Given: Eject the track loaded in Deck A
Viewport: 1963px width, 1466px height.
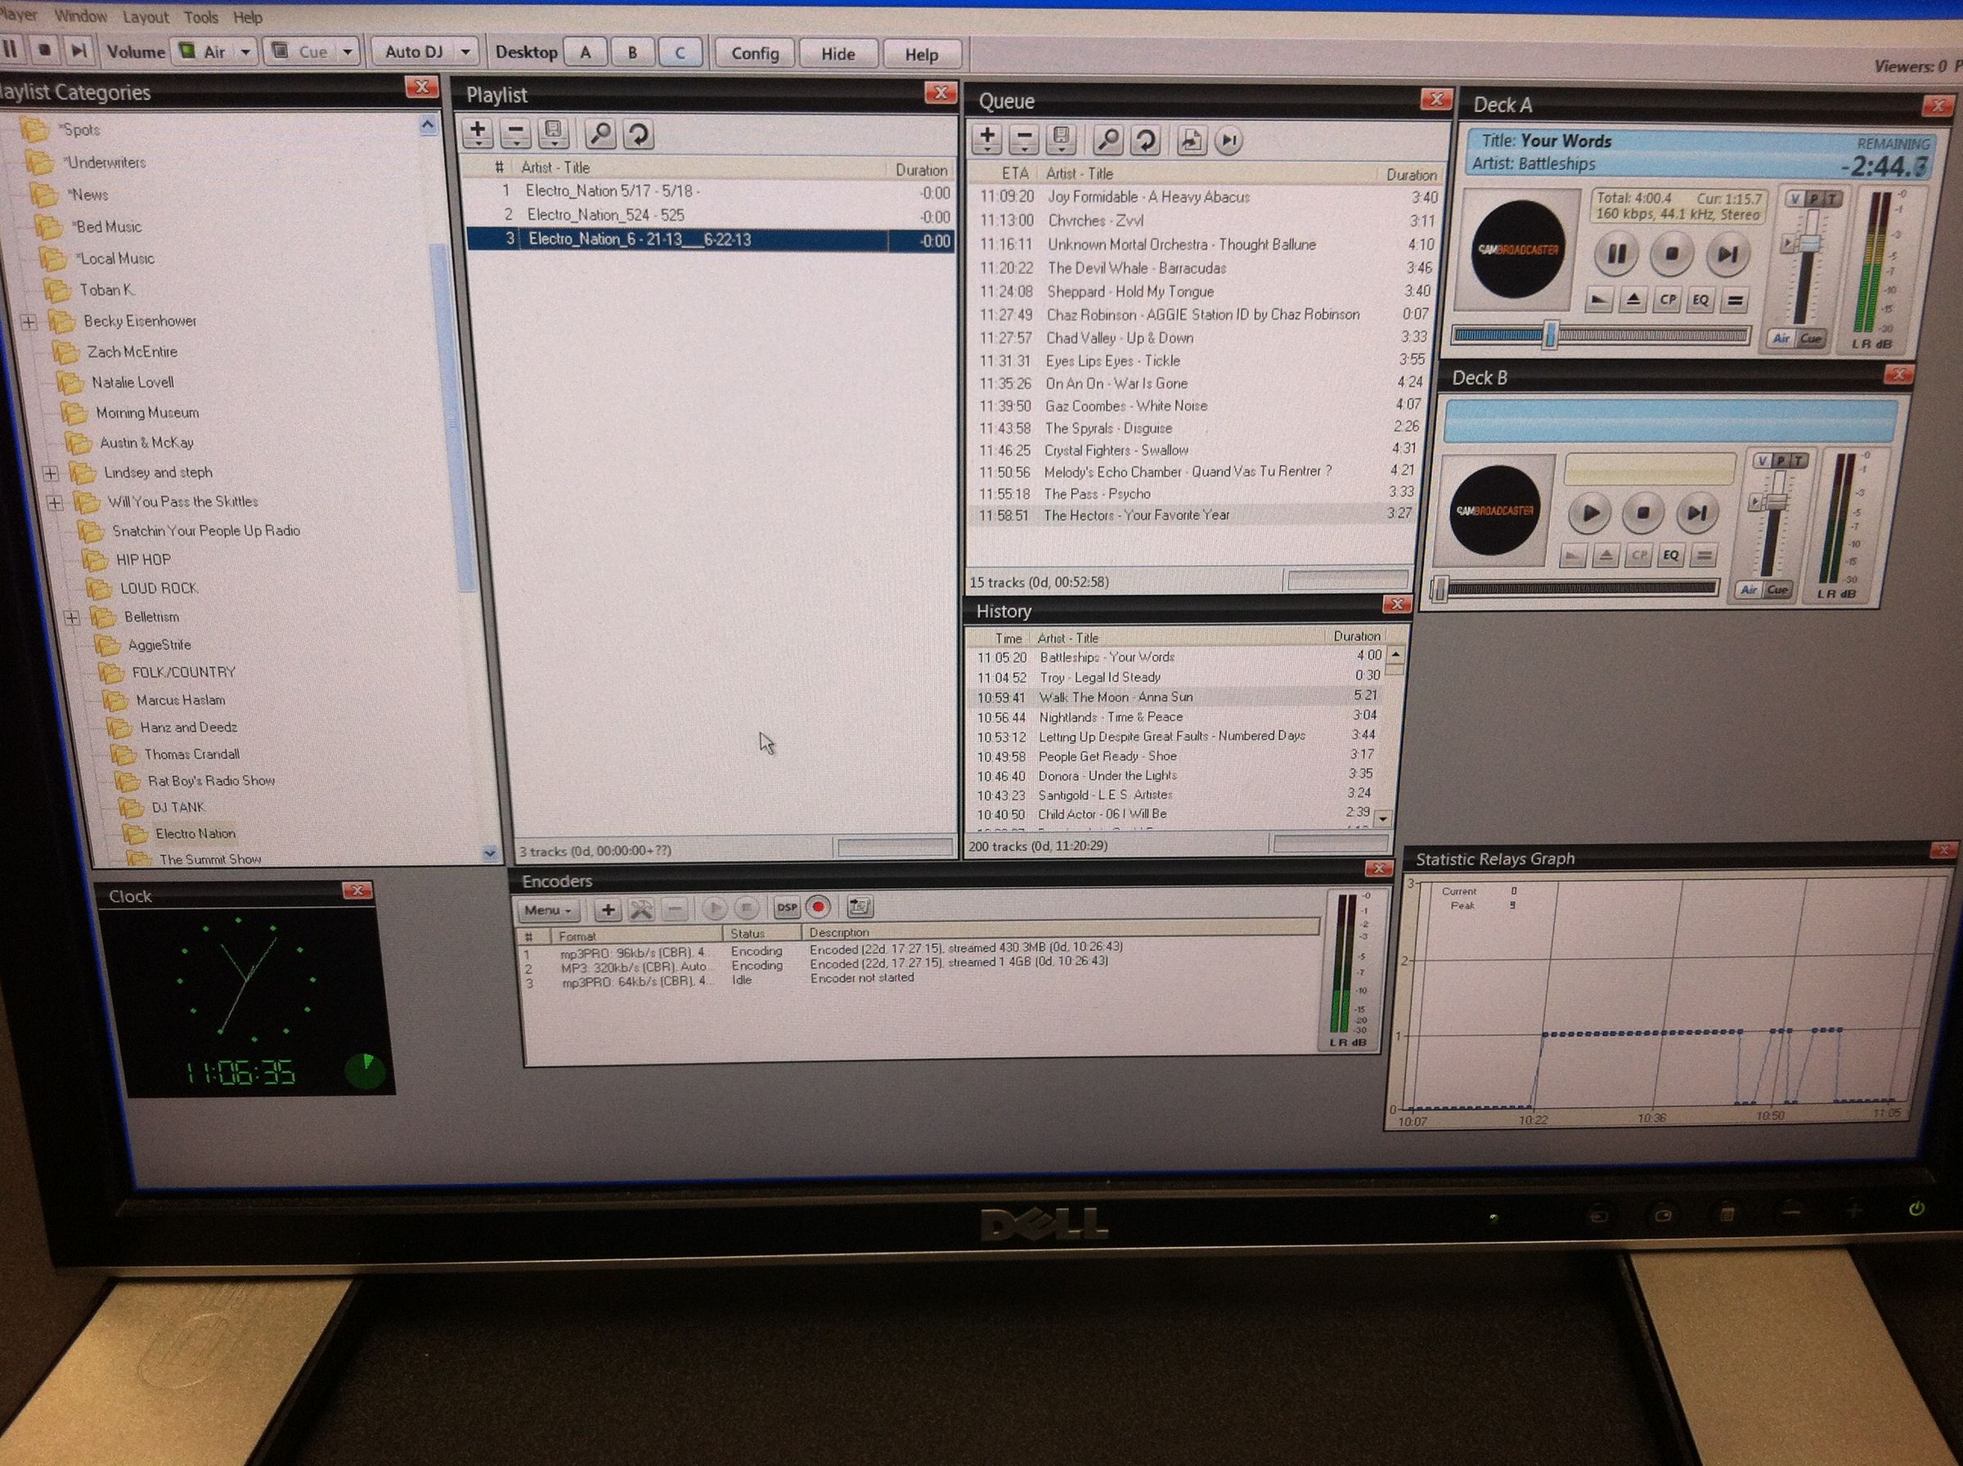Looking at the screenshot, I should (x=1635, y=300).
